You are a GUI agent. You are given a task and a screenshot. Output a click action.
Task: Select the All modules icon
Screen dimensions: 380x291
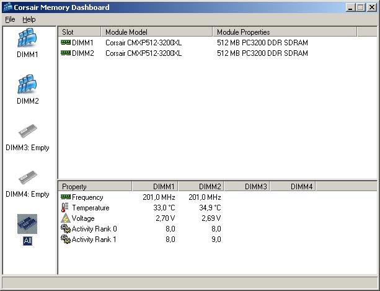pos(27,224)
